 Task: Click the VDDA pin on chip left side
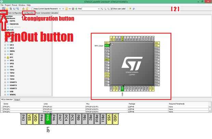pos(107,76)
